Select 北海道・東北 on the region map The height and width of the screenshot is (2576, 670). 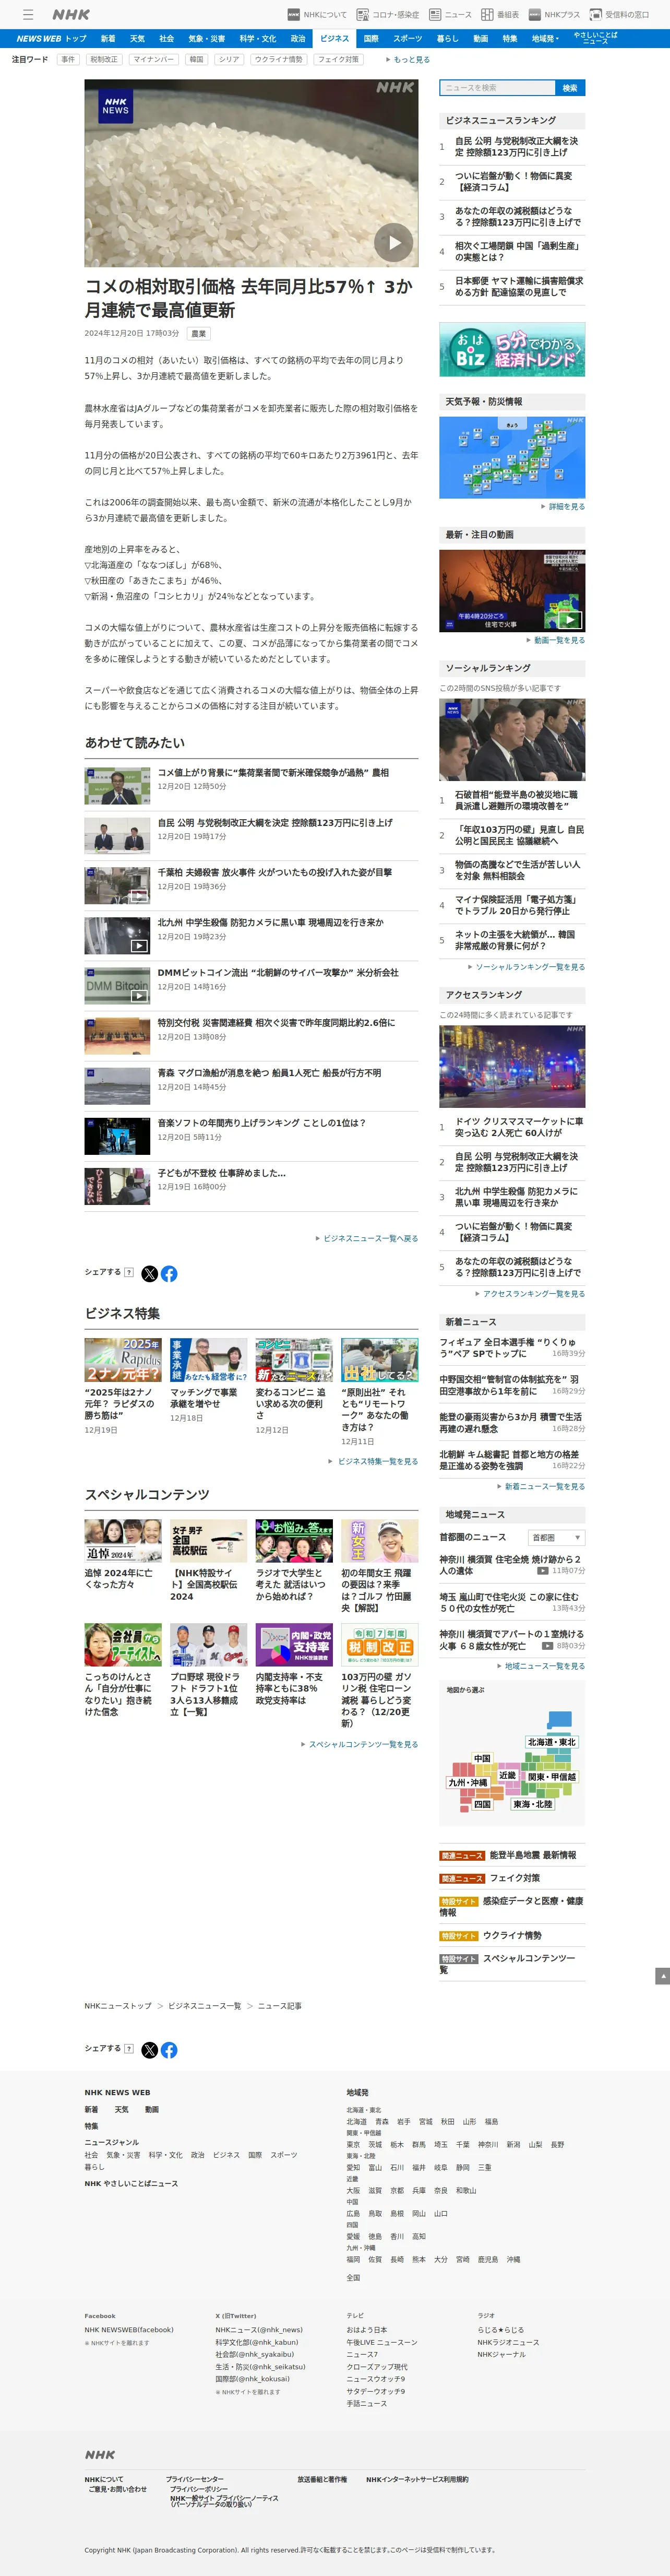coord(551,1742)
